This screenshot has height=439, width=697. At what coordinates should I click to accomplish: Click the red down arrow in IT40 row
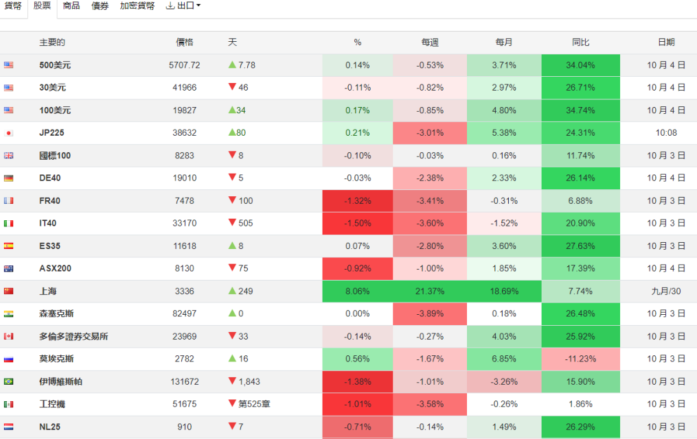click(x=232, y=222)
